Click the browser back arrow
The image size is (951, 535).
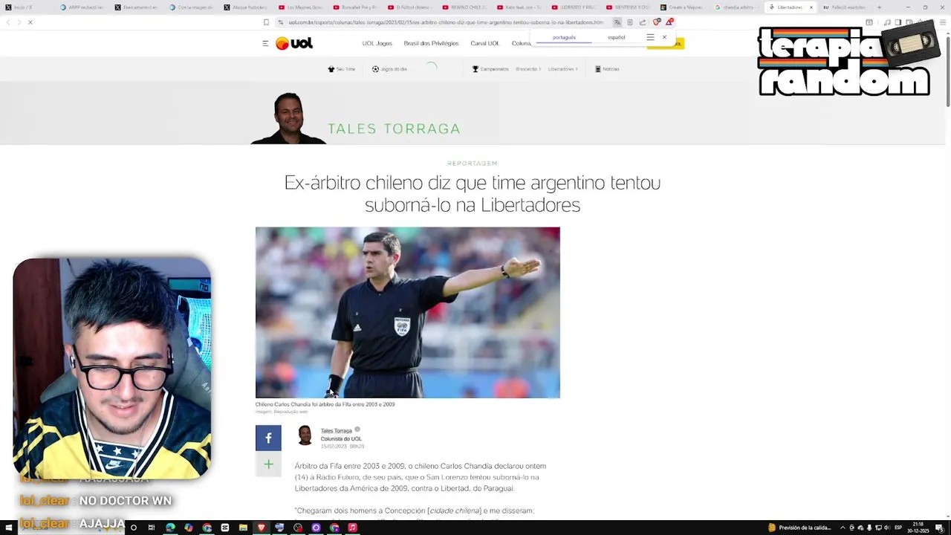(x=8, y=22)
